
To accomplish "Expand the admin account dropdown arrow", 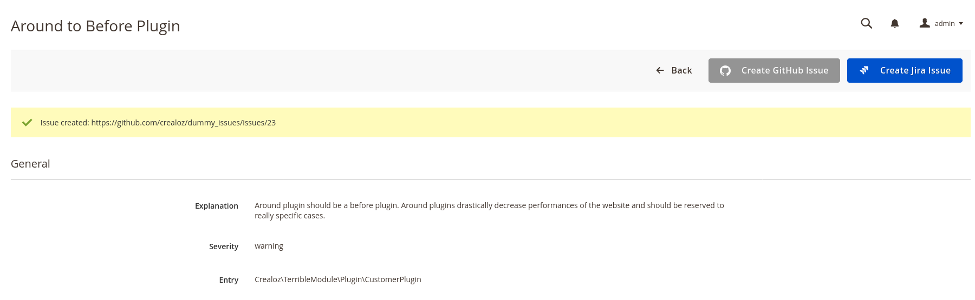I will 961,24.
